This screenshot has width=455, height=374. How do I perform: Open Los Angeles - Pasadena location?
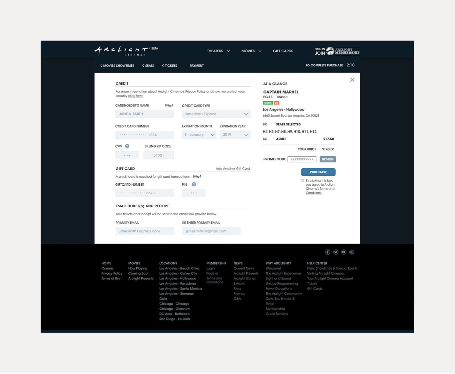tap(178, 283)
